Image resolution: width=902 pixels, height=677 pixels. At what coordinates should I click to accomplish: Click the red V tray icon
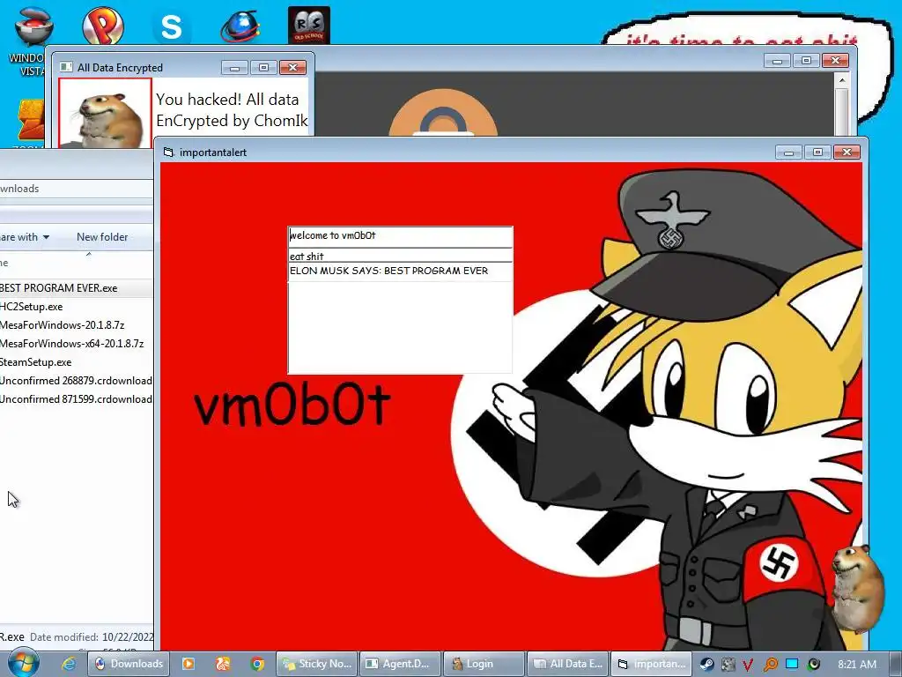click(749, 665)
